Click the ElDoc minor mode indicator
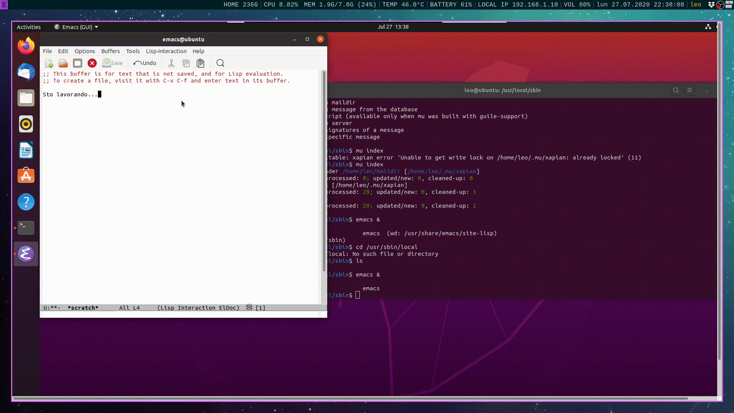 click(229, 308)
